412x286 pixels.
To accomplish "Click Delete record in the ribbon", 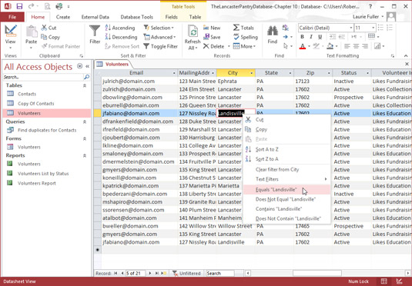I will tap(214, 46).
